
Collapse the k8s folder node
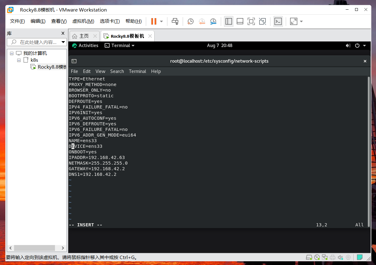coord(19,60)
